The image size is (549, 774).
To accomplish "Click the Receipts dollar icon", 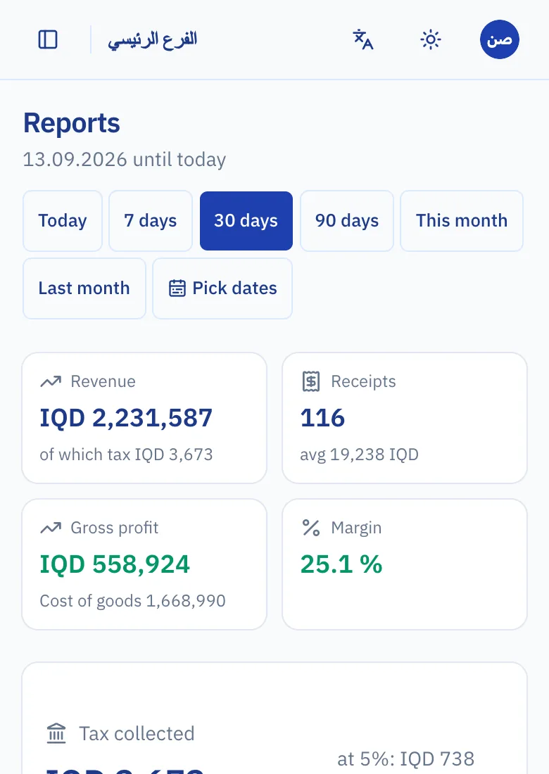I will pyautogui.click(x=311, y=381).
